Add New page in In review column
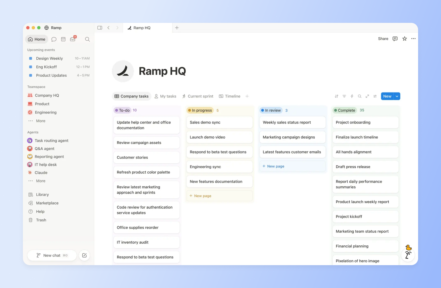This screenshot has height=288, width=441. (292, 166)
